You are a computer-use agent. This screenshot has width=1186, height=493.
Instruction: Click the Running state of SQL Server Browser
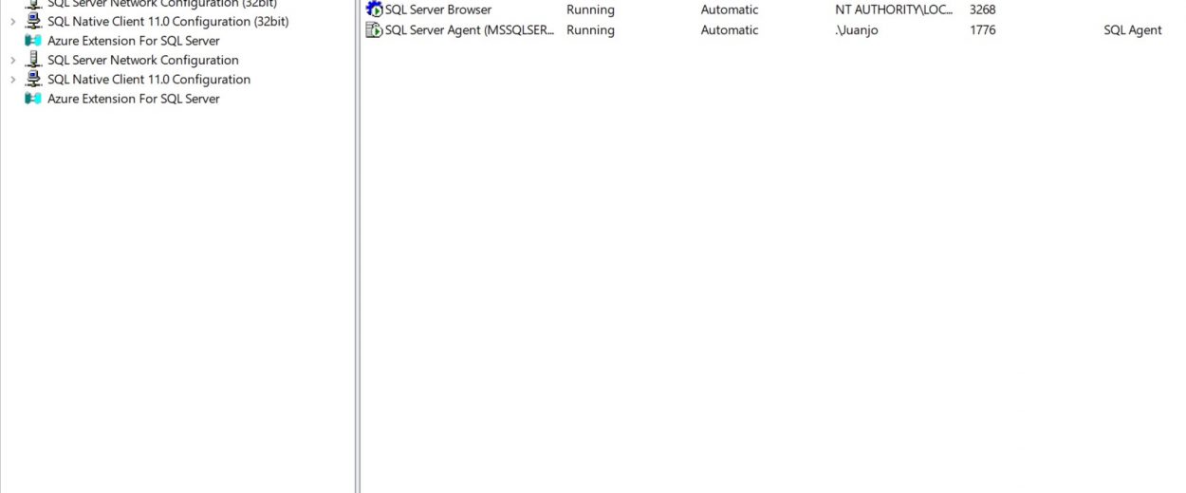coord(590,9)
